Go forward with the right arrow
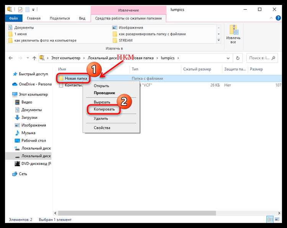This screenshot has width=287, height=228. (20, 58)
